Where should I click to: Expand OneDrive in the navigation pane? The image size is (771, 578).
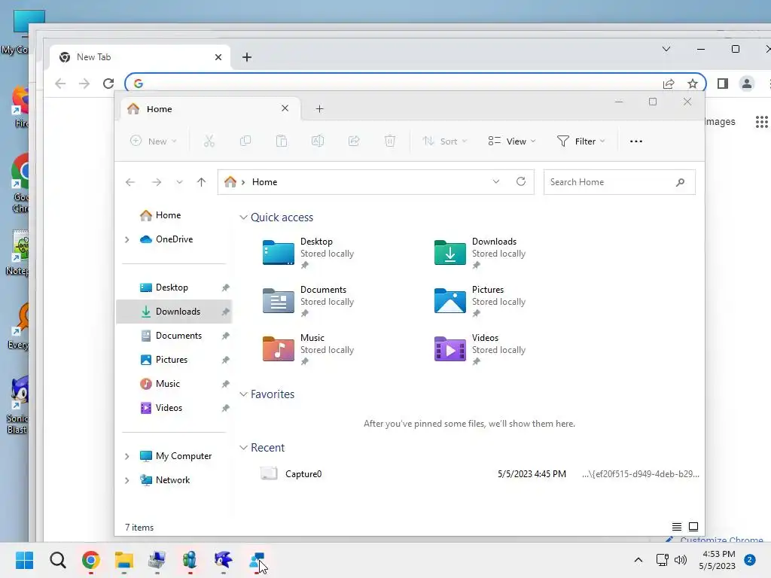point(126,239)
